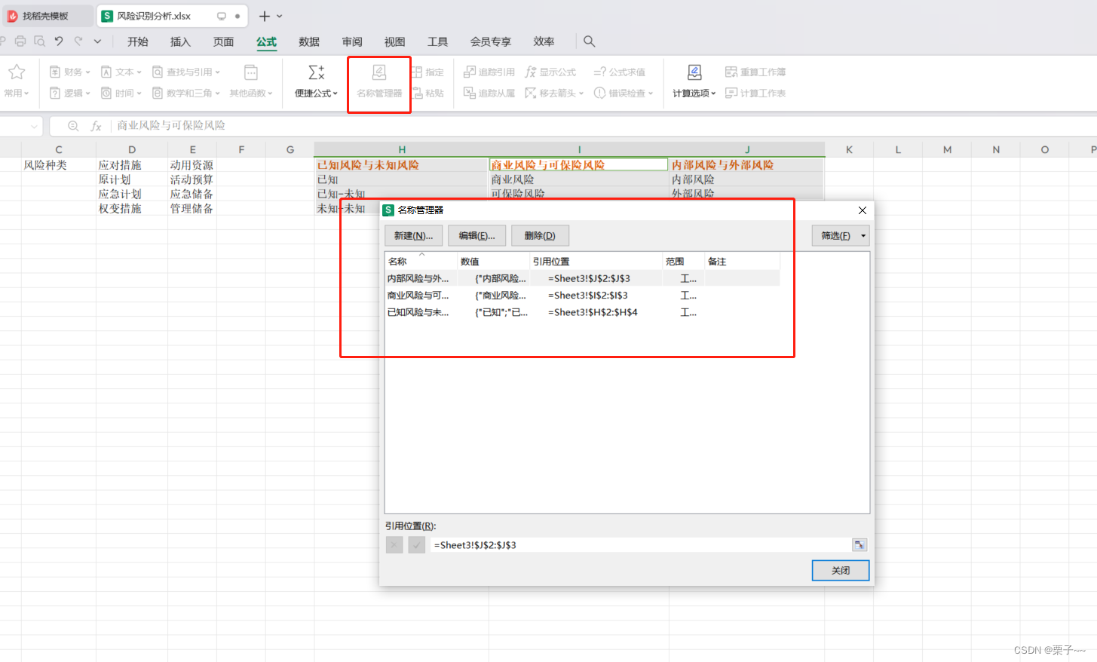The image size is (1097, 662).
Task: Switch to the 插入 ribbon tab
Action: point(180,41)
